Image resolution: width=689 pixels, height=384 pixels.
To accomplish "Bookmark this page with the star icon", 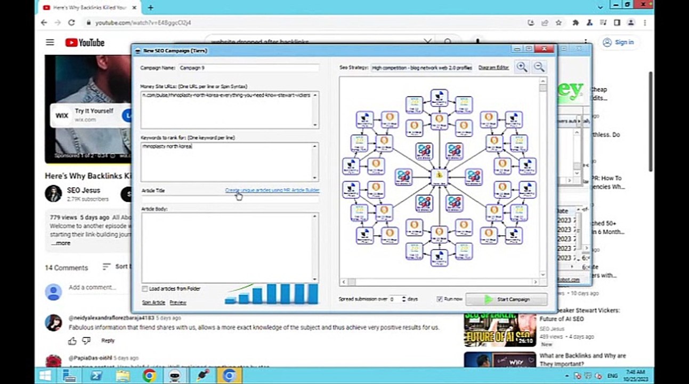I will pyautogui.click(x=558, y=23).
